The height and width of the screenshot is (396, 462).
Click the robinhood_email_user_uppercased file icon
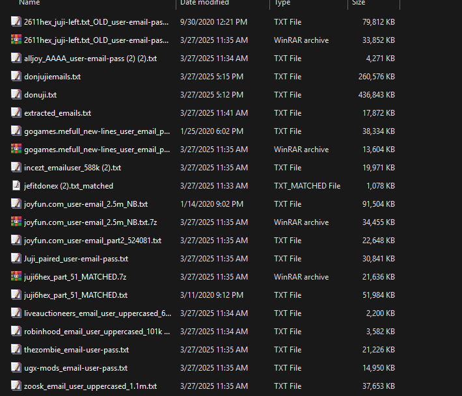(x=16, y=331)
